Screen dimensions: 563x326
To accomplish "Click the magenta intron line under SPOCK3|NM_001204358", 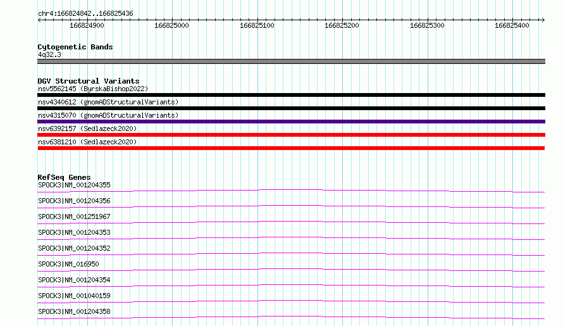I will tap(291, 317).
